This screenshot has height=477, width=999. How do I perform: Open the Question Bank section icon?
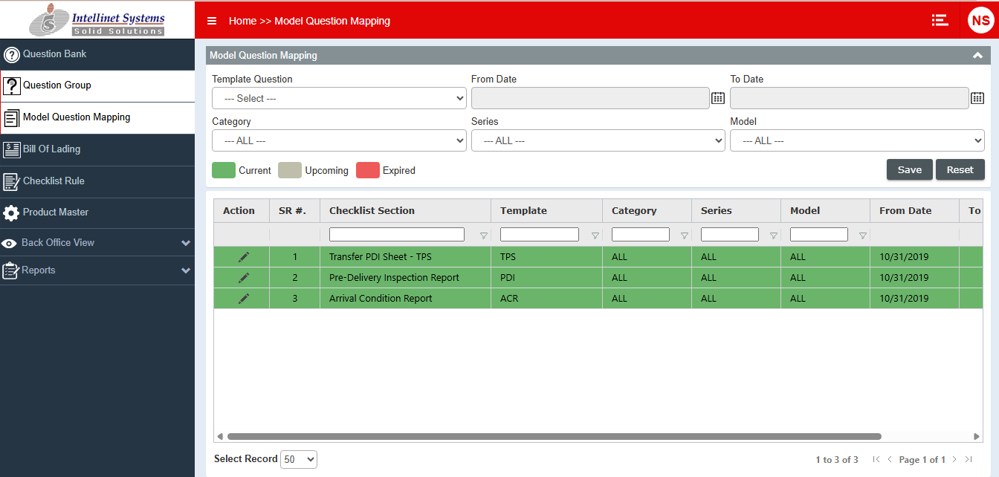[x=13, y=53]
